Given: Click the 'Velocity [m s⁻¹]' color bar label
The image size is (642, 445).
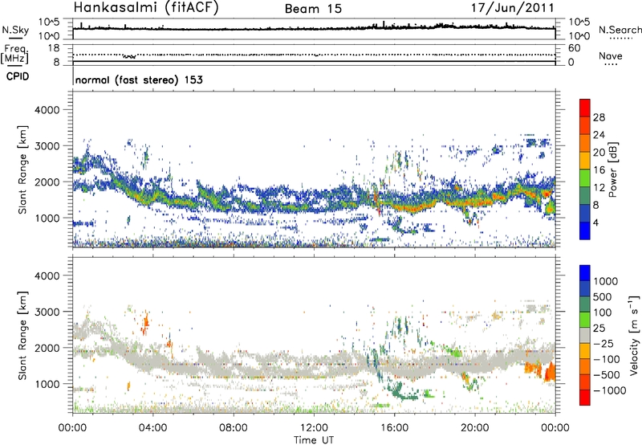Looking at the screenshot, I should [634, 335].
